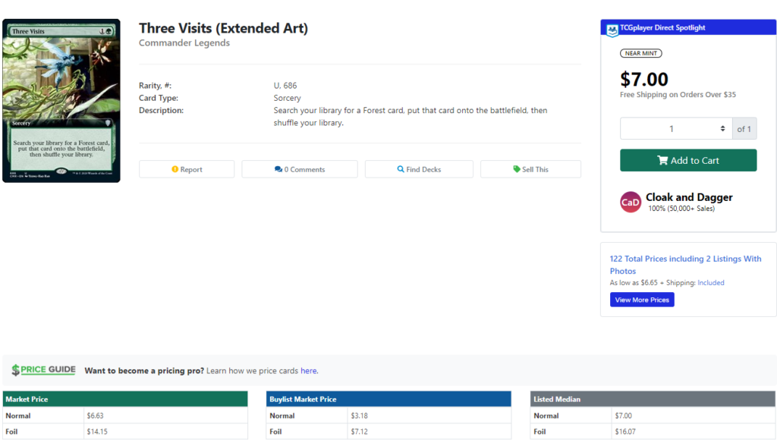Click the Commander Legends set name

point(184,42)
